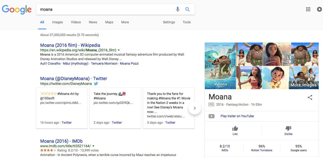This screenshot has width=323, height=158.
Task: Click Twitter link under 2 days ago tweet
Action: [117, 123]
